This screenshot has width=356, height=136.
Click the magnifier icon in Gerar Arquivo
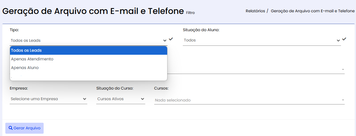[10, 128]
